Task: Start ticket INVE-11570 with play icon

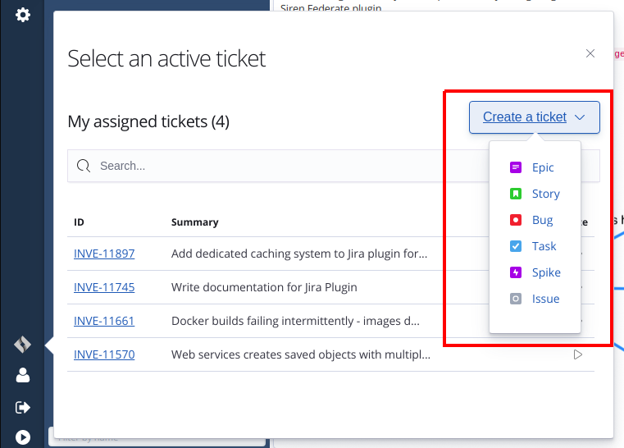Action: pos(578,354)
